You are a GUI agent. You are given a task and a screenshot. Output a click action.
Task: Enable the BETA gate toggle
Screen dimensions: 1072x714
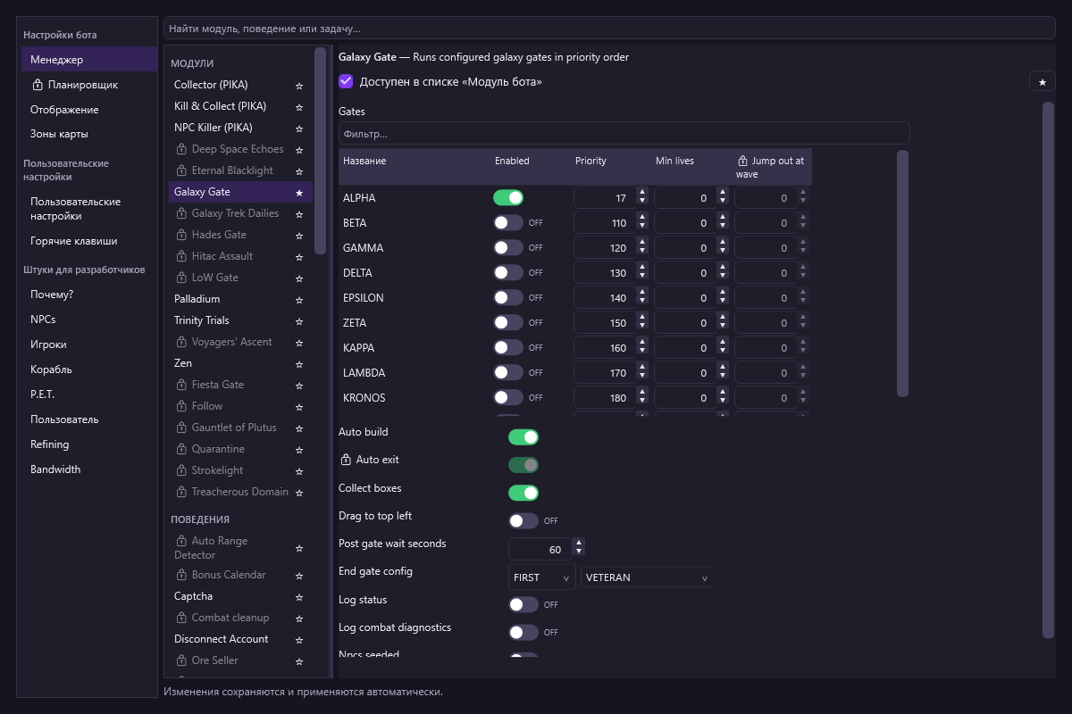click(508, 223)
